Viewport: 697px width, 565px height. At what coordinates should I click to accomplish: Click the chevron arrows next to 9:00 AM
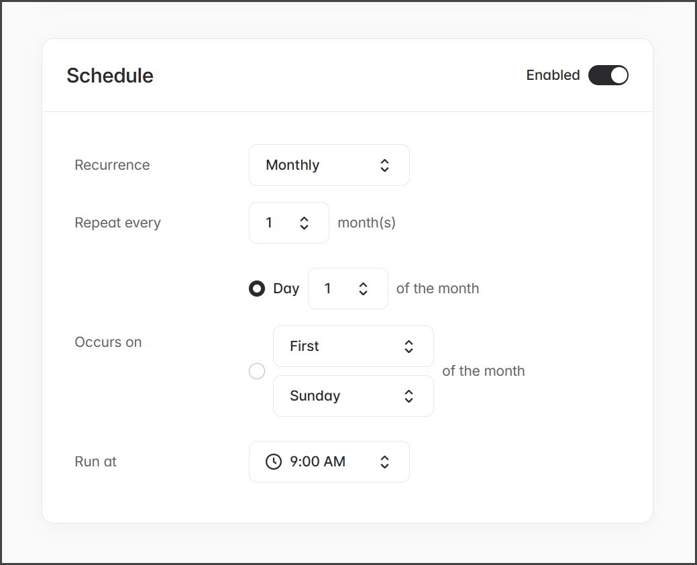(384, 462)
